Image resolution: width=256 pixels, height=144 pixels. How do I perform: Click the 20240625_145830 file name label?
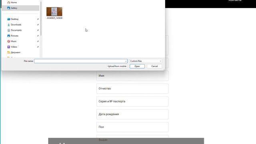click(x=54, y=18)
